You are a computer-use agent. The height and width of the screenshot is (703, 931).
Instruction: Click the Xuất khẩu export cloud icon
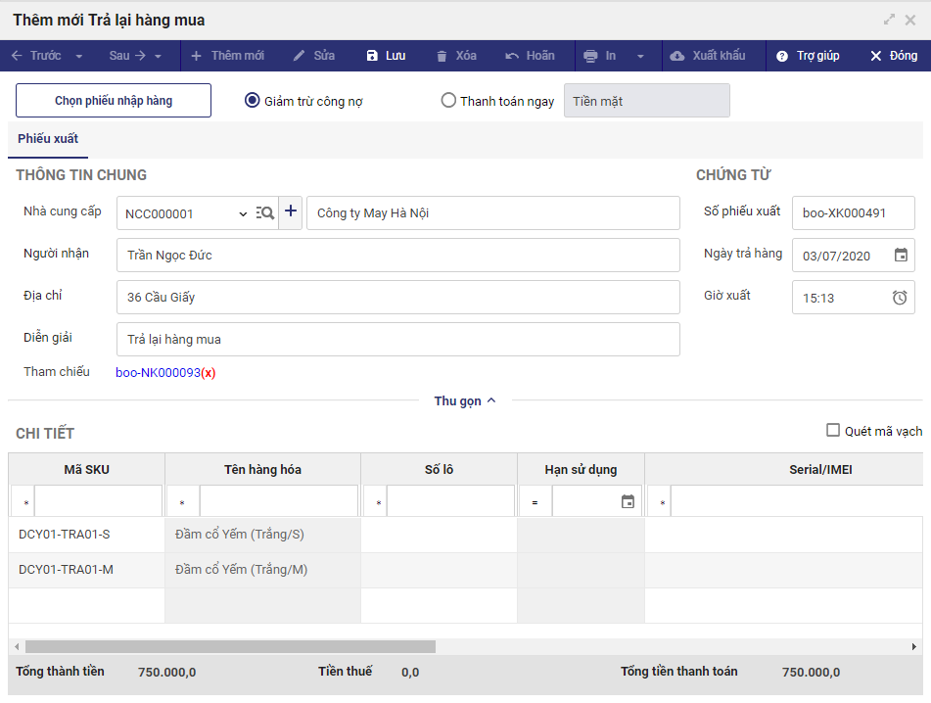point(677,56)
